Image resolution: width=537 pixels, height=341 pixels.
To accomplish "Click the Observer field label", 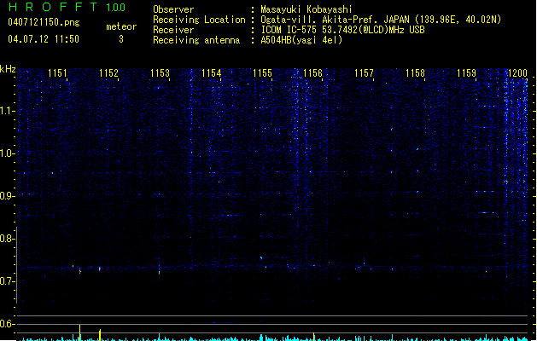I will (x=173, y=9).
